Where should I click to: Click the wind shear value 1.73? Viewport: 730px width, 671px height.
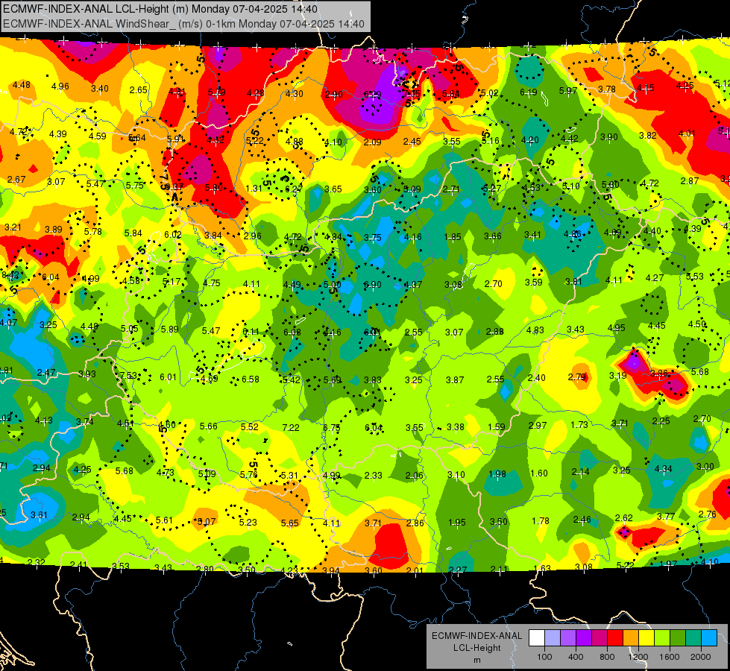579,425
